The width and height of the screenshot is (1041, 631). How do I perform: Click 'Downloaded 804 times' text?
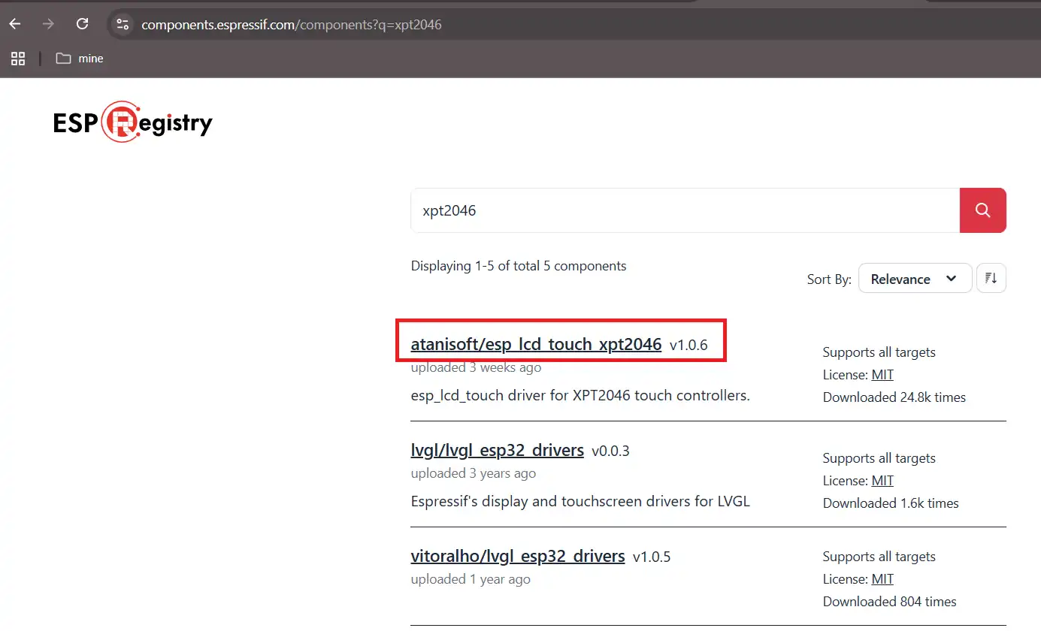[x=890, y=602]
